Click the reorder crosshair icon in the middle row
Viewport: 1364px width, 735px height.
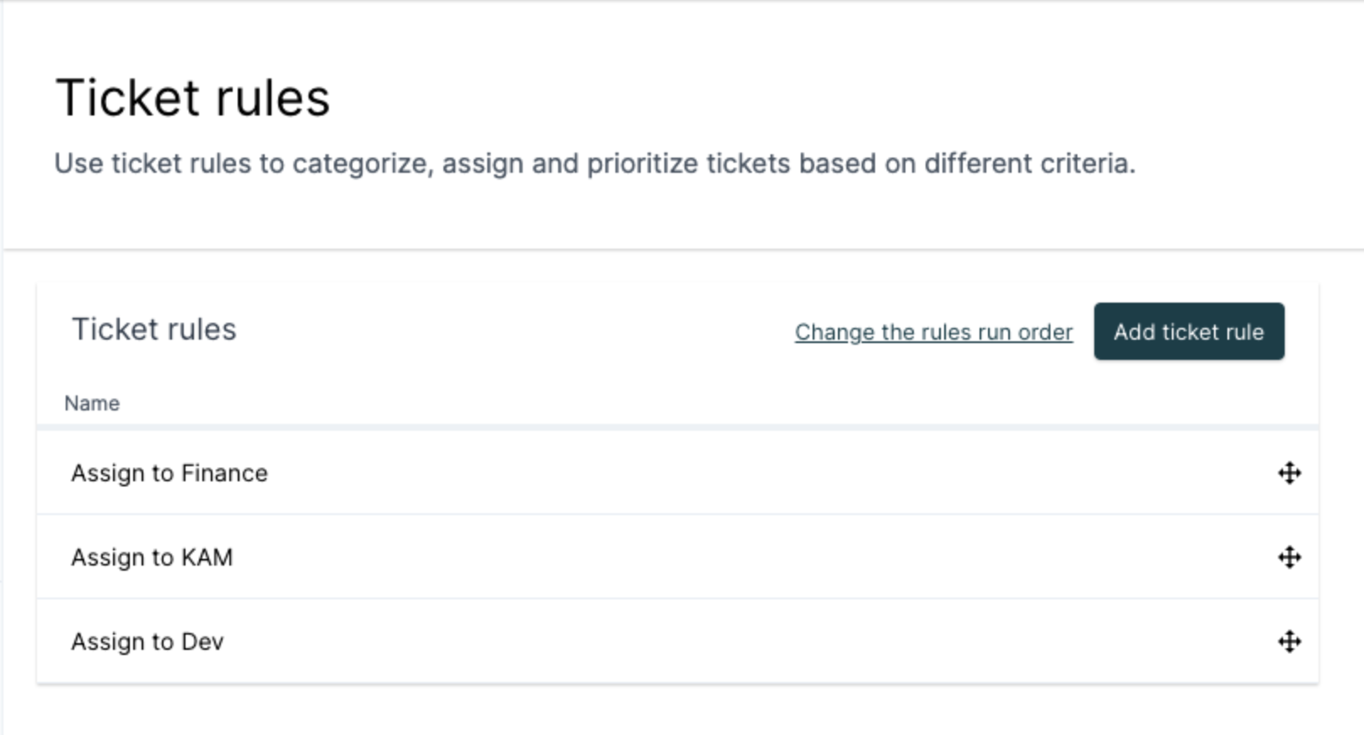pos(1289,557)
